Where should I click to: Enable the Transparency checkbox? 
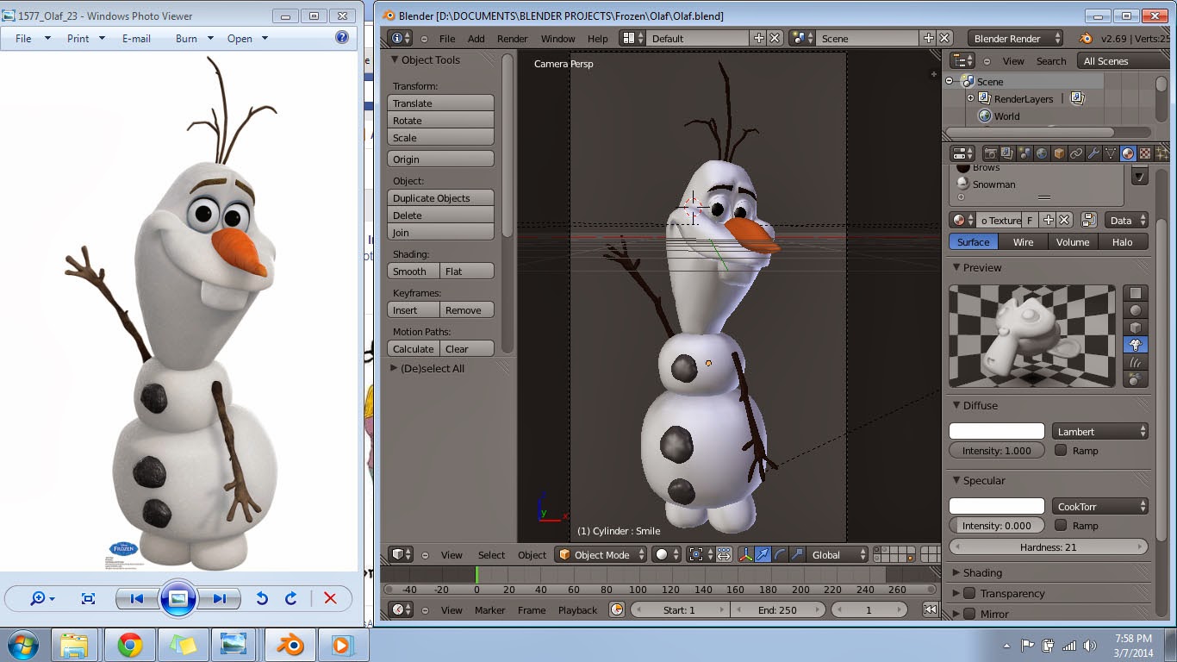click(x=969, y=593)
